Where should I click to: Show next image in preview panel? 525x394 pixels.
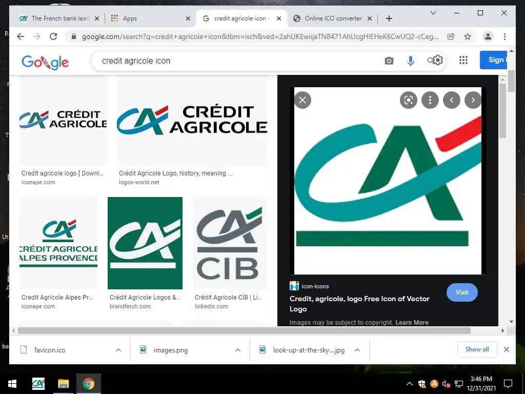click(x=473, y=100)
